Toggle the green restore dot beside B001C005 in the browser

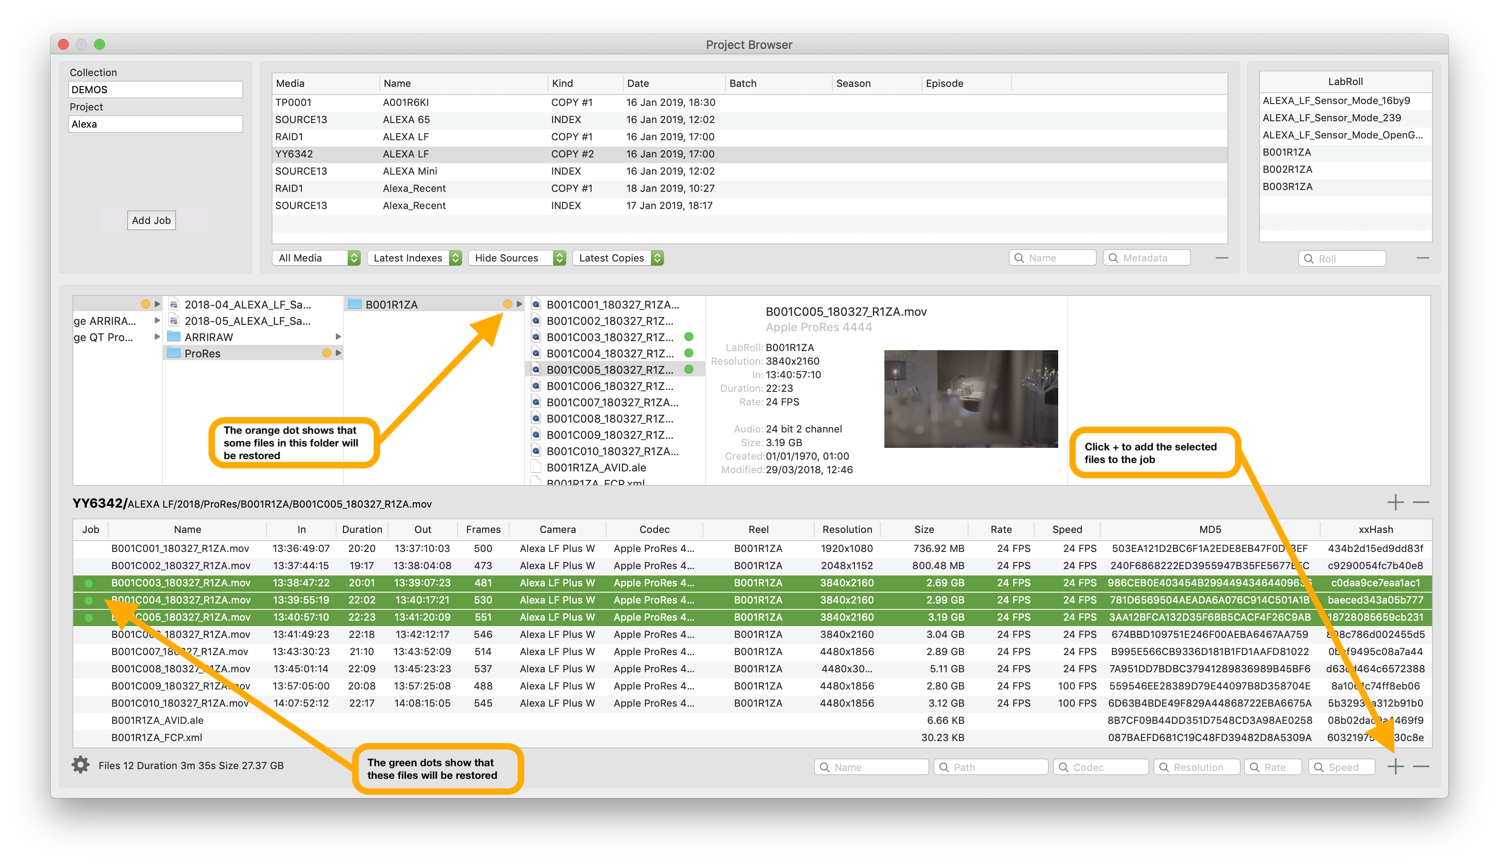pyautogui.click(x=689, y=370)
